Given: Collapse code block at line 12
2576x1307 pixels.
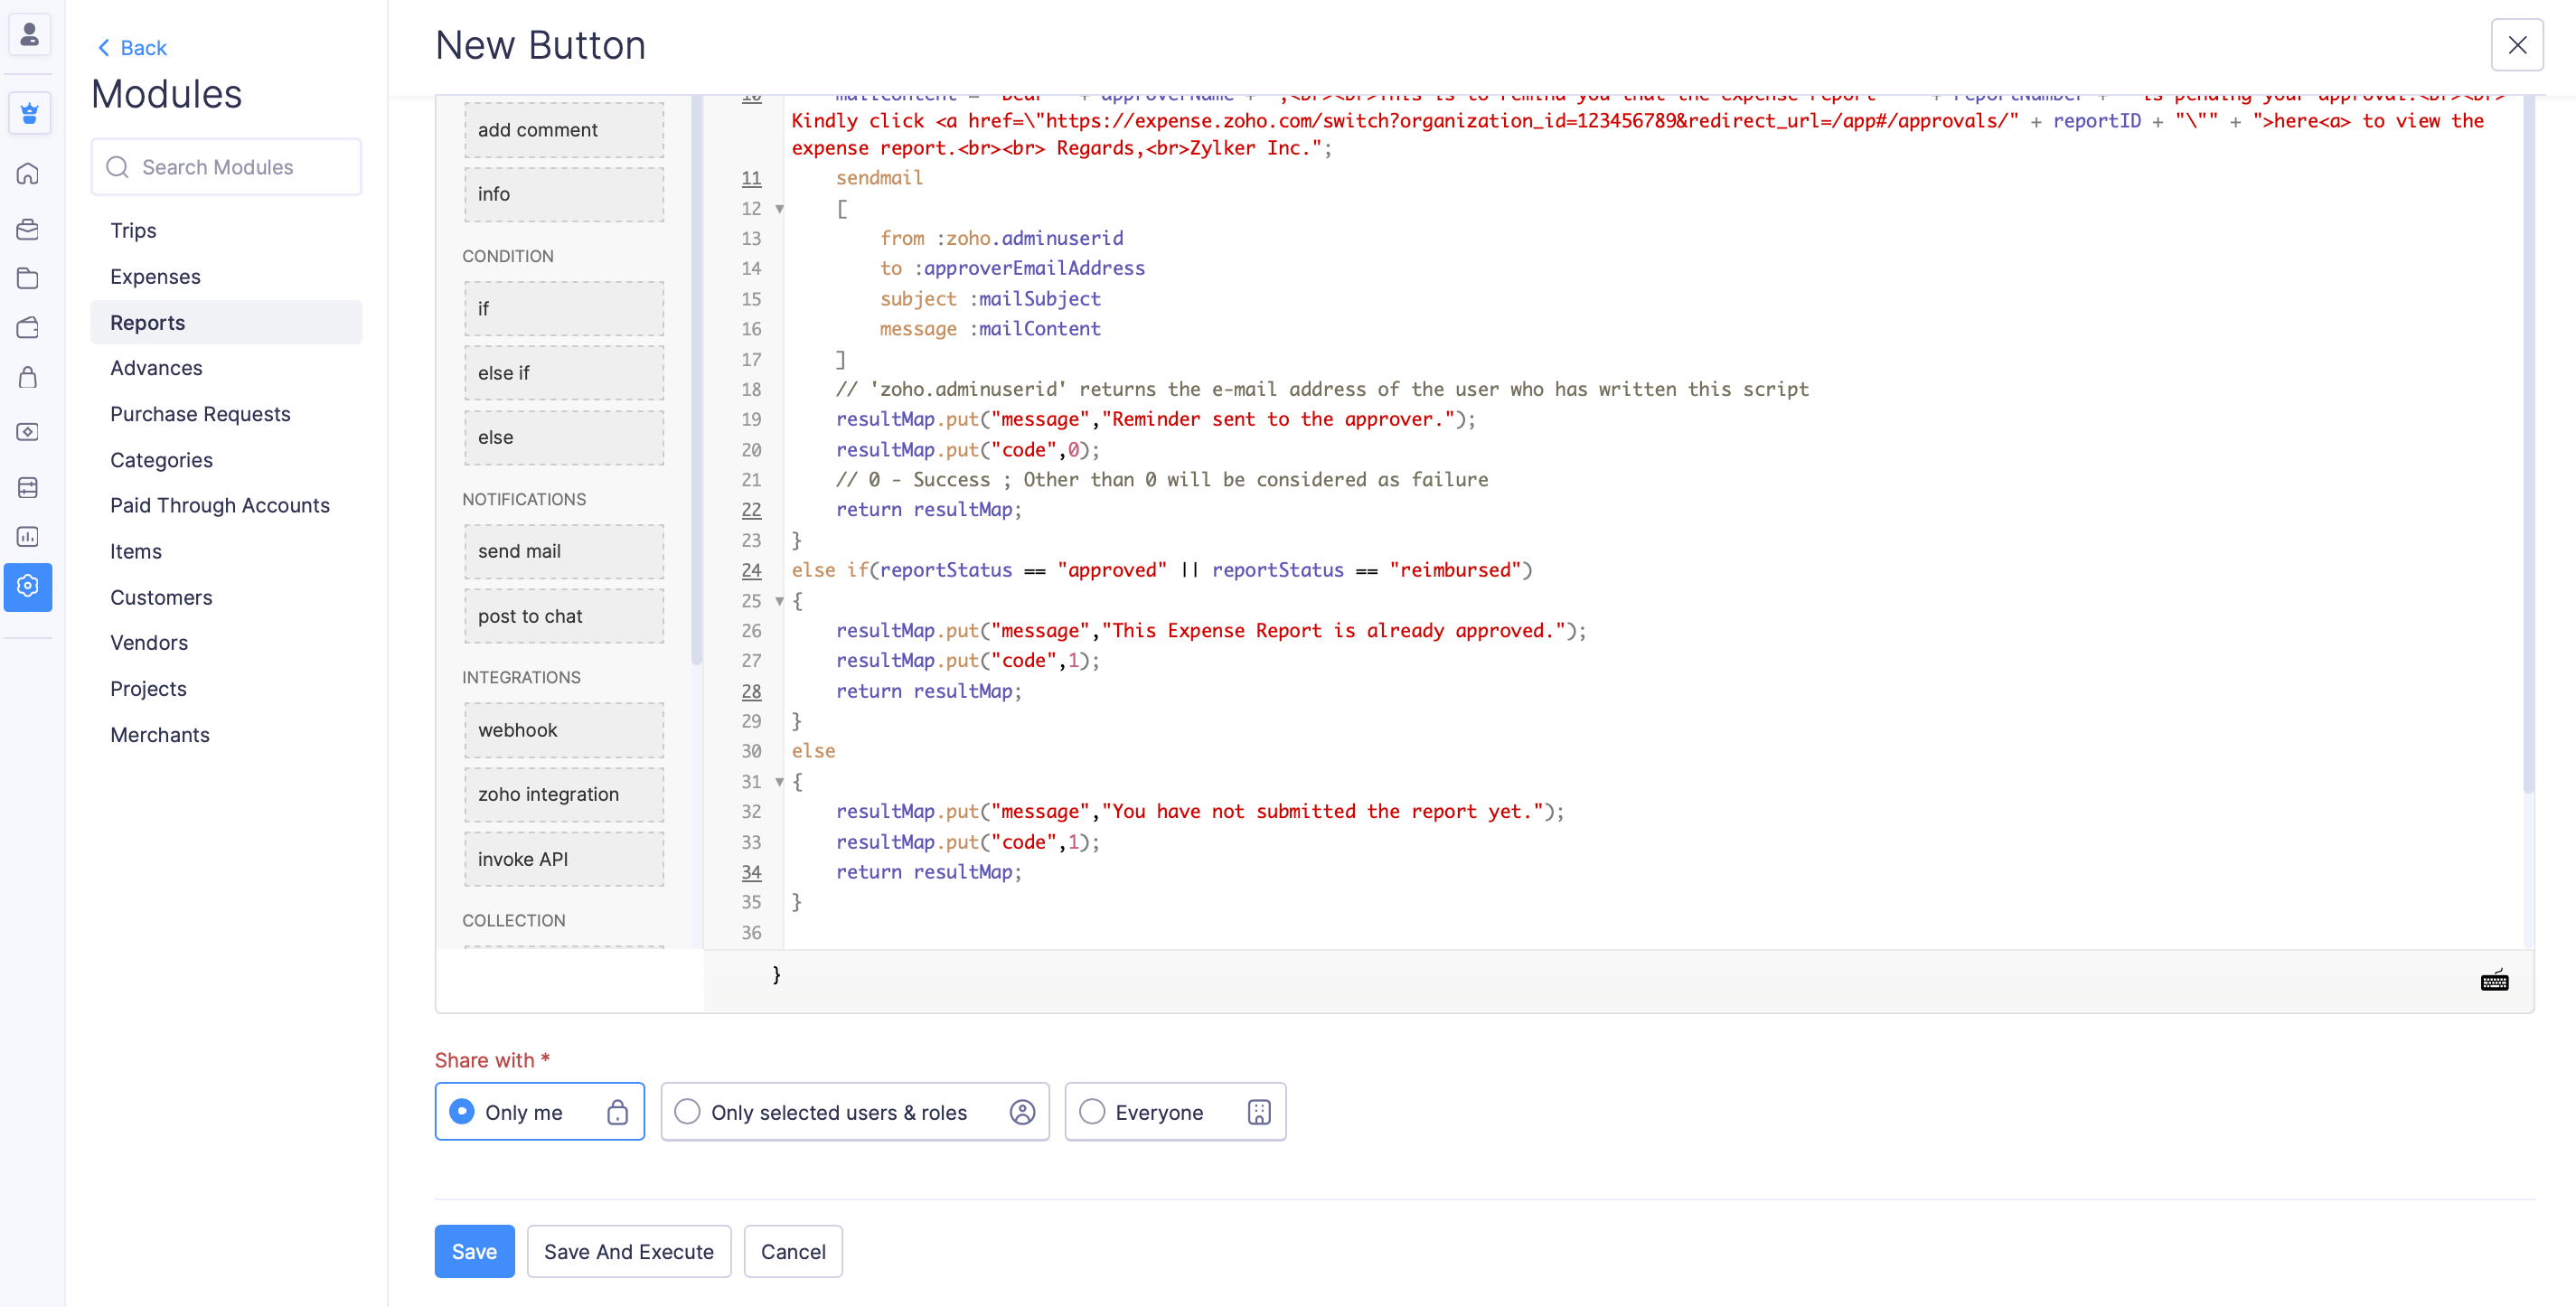Looking at the screenshot, I should [779, 209].
